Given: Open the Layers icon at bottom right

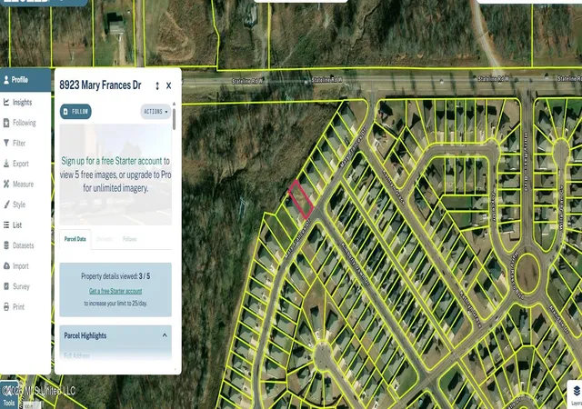Looking at the screenshot, I should pyautogui.click(x=576, y=394).
